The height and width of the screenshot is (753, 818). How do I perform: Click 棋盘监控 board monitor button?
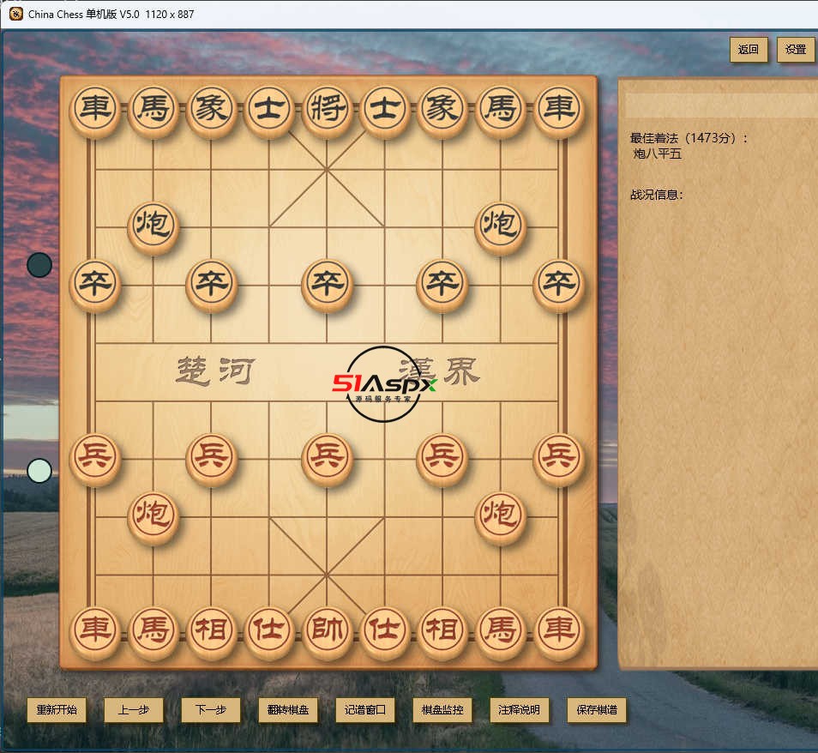442,709
